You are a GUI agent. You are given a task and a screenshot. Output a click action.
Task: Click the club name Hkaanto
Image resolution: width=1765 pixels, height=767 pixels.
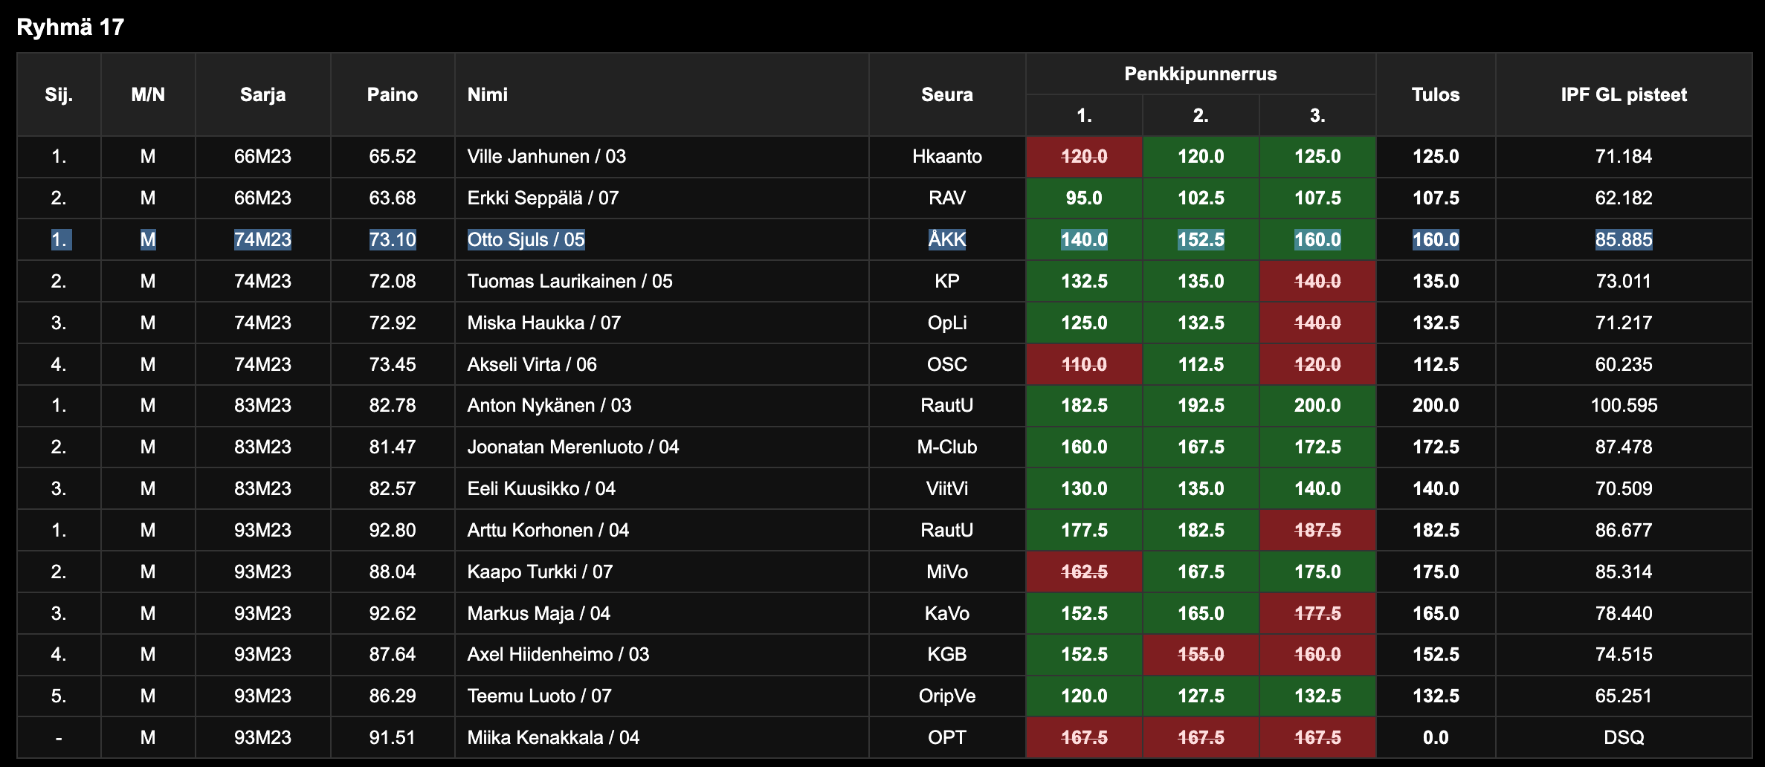click(x=946, y=156)
